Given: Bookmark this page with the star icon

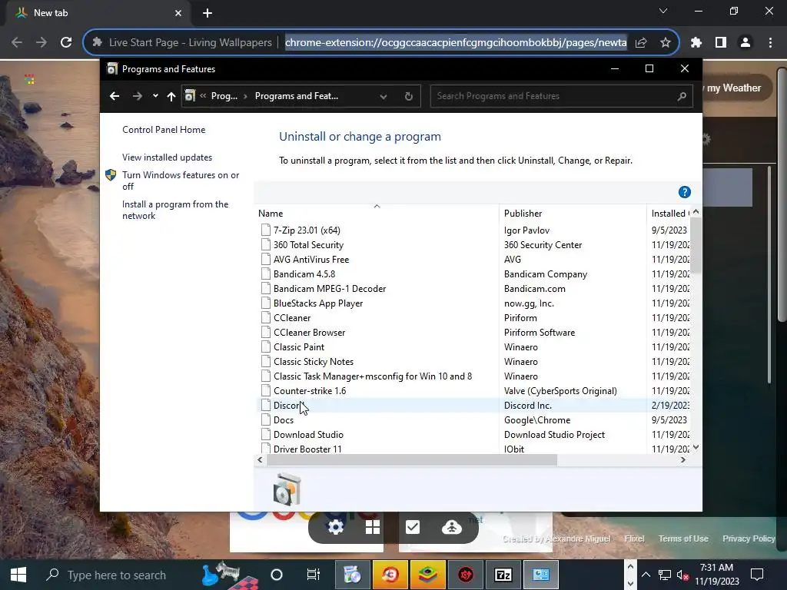Looking at the screenshot, I should click(665, 43).
